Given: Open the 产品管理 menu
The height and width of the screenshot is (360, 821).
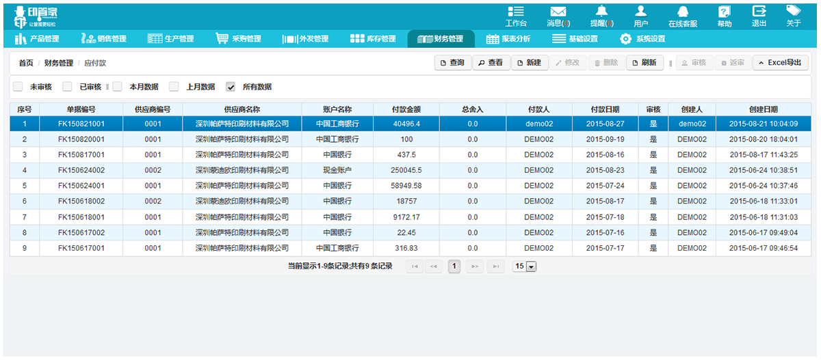Looking at the screenshot, I should (x=37, y=39).
